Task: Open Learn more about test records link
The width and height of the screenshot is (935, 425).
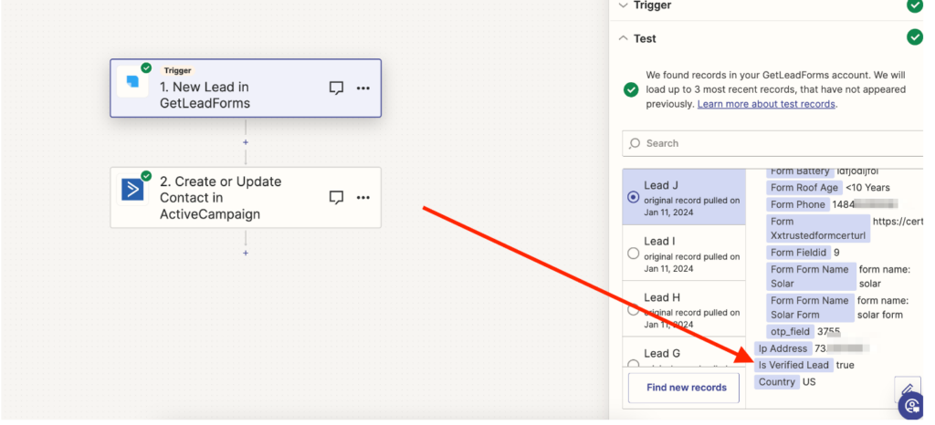Action: (x=766, y=104)
